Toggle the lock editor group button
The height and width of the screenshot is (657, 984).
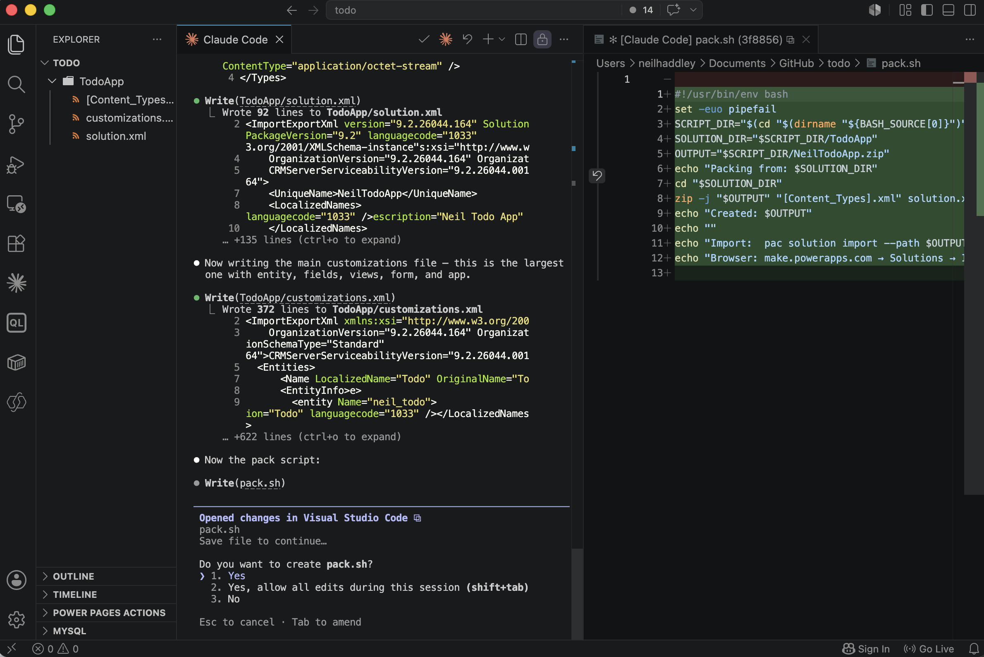(542, 39)
